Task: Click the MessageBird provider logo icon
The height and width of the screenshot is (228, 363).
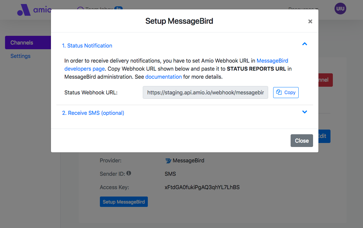Action: [x=168, y=161]
